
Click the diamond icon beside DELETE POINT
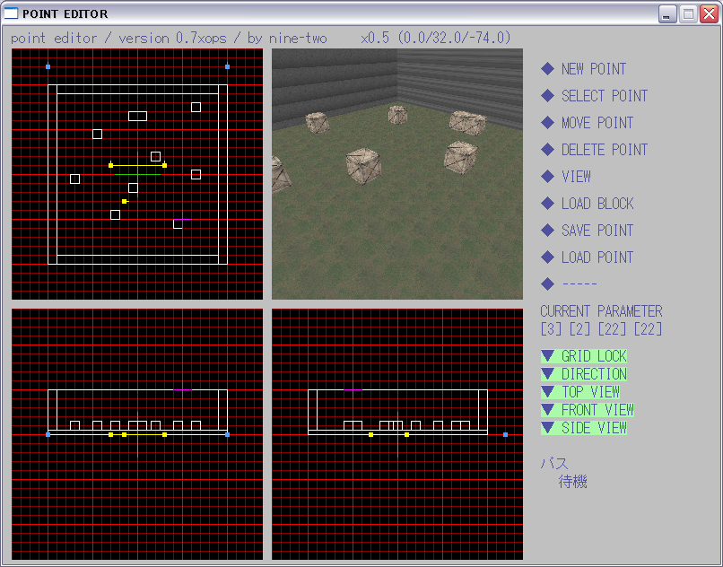(547, 150)
